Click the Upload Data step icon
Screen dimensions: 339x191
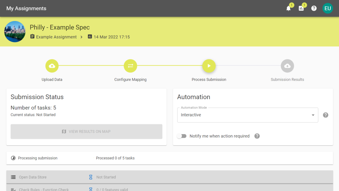tap(52, 66)
